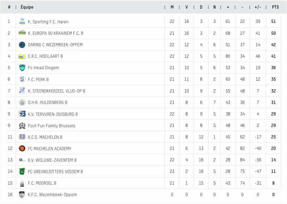The width and height of the screenshot is (287, 204).
Task: Open K. Steenokkerzeel Vlug-Op B team link
Action: pos(57,91)
